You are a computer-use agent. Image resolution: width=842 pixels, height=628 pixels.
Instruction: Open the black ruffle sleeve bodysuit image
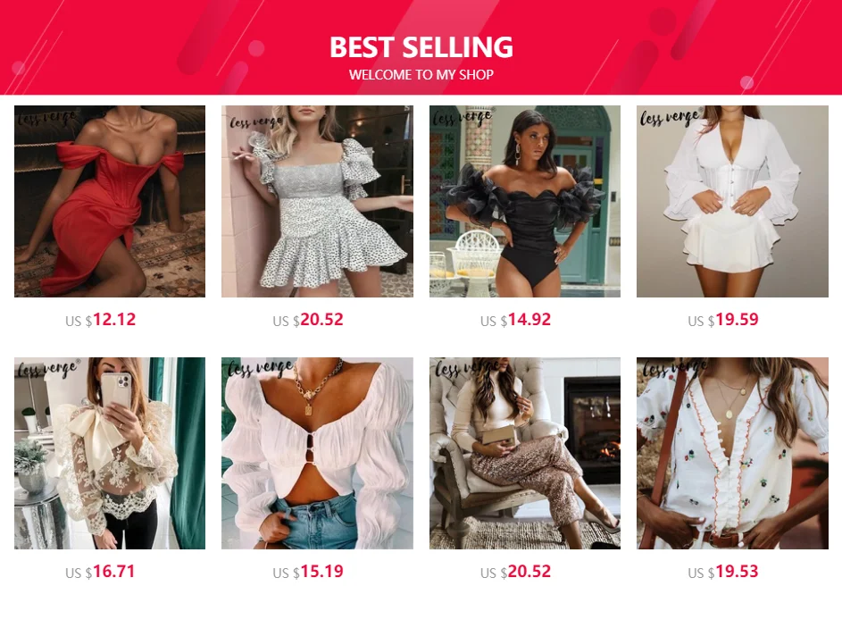click(525, 201)
